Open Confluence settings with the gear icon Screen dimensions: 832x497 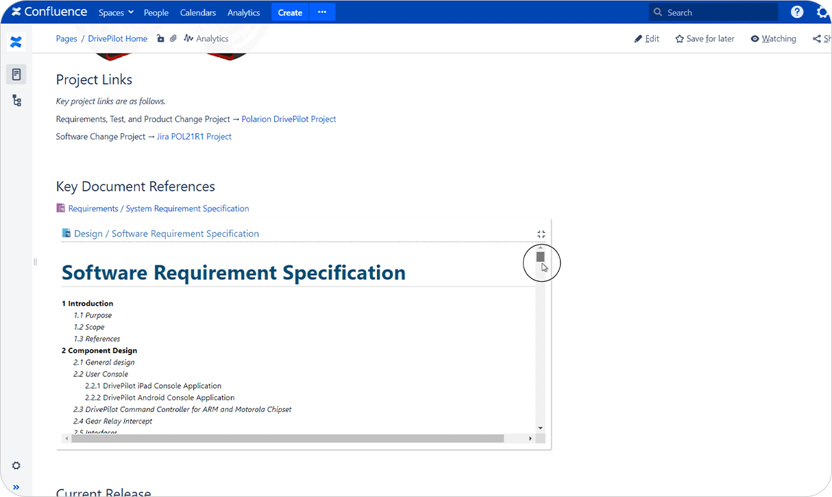click(822, 12)
